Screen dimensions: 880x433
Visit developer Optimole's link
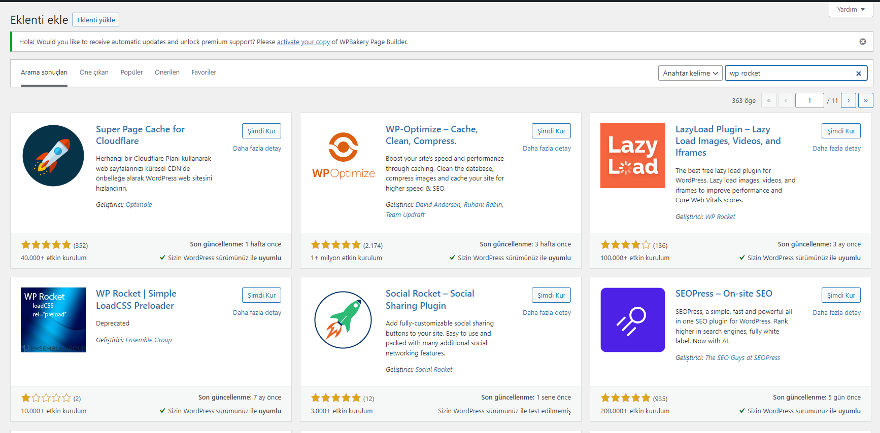tap(139, 205)
